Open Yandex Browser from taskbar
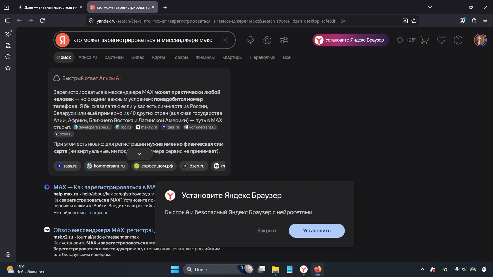 point(304,269)
